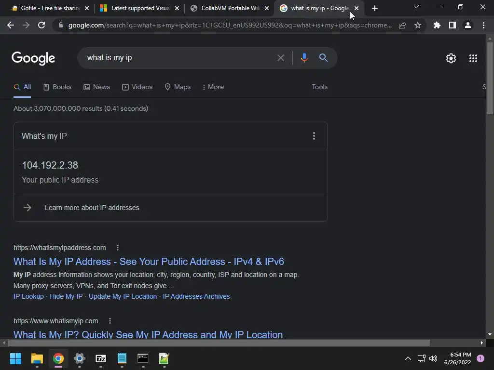Open the IP Lookup sitelink
Image resolution: width=494 pixels, height=370 pixels.
point(28,296)
